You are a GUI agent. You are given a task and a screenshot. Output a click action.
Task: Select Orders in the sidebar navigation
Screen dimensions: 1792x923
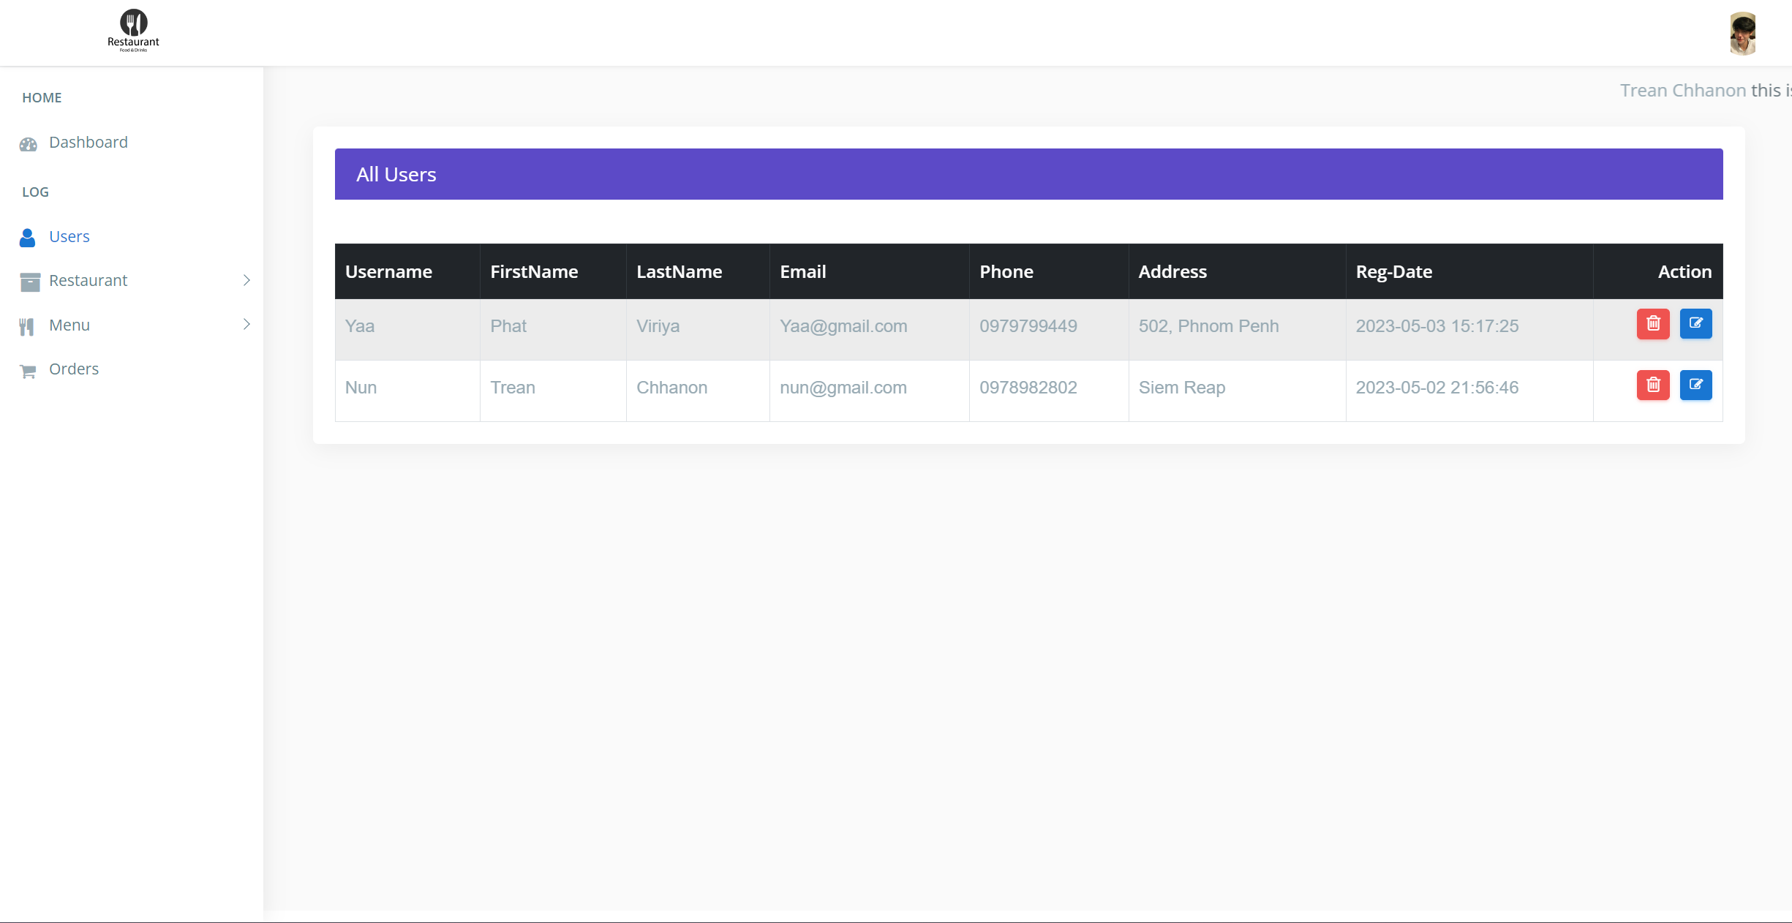74,369
